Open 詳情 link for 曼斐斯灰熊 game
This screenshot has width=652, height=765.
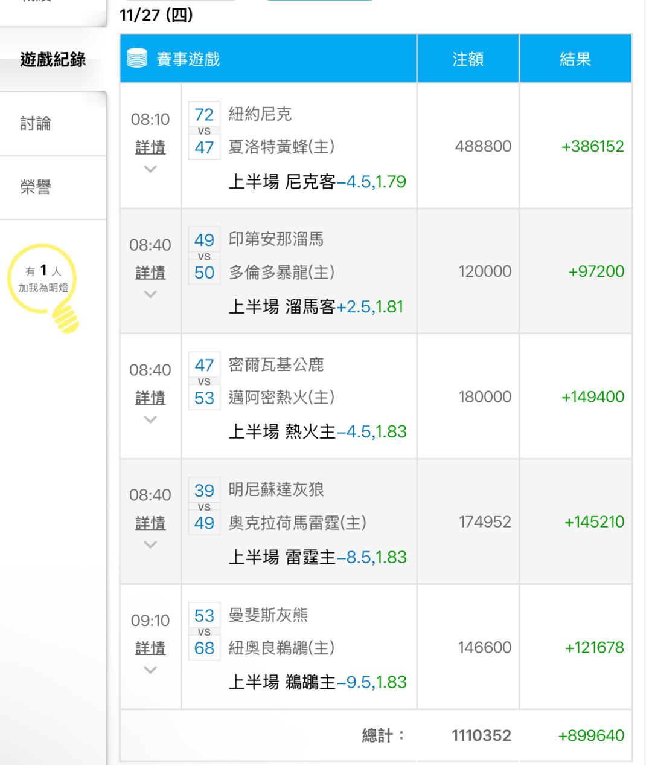click(x=150, y=648)
